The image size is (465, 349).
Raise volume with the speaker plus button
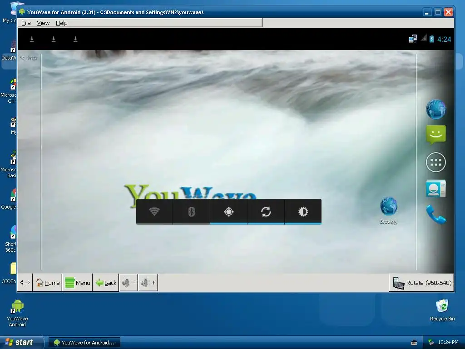pos(148,283)
